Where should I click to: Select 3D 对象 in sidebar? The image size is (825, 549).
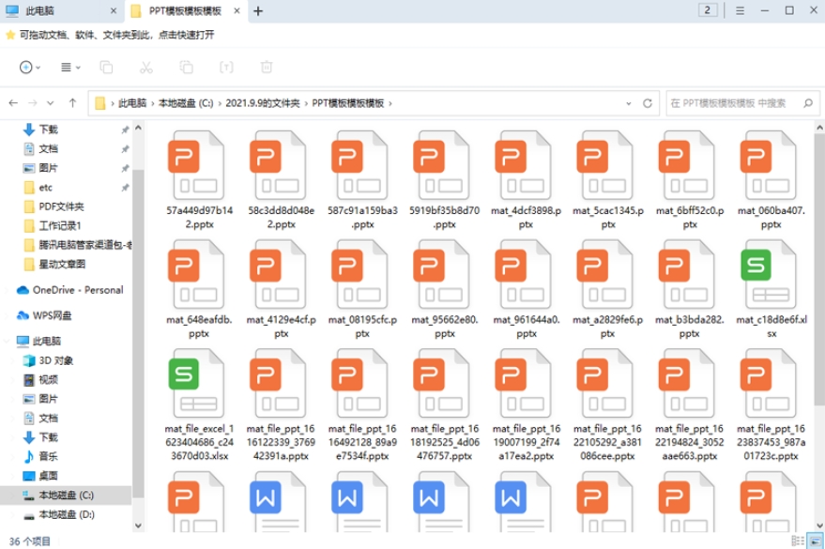(55, 360)
